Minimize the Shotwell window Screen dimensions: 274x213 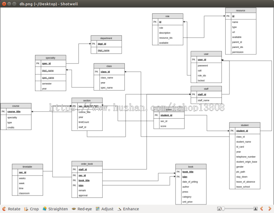(x=8, y=3)
